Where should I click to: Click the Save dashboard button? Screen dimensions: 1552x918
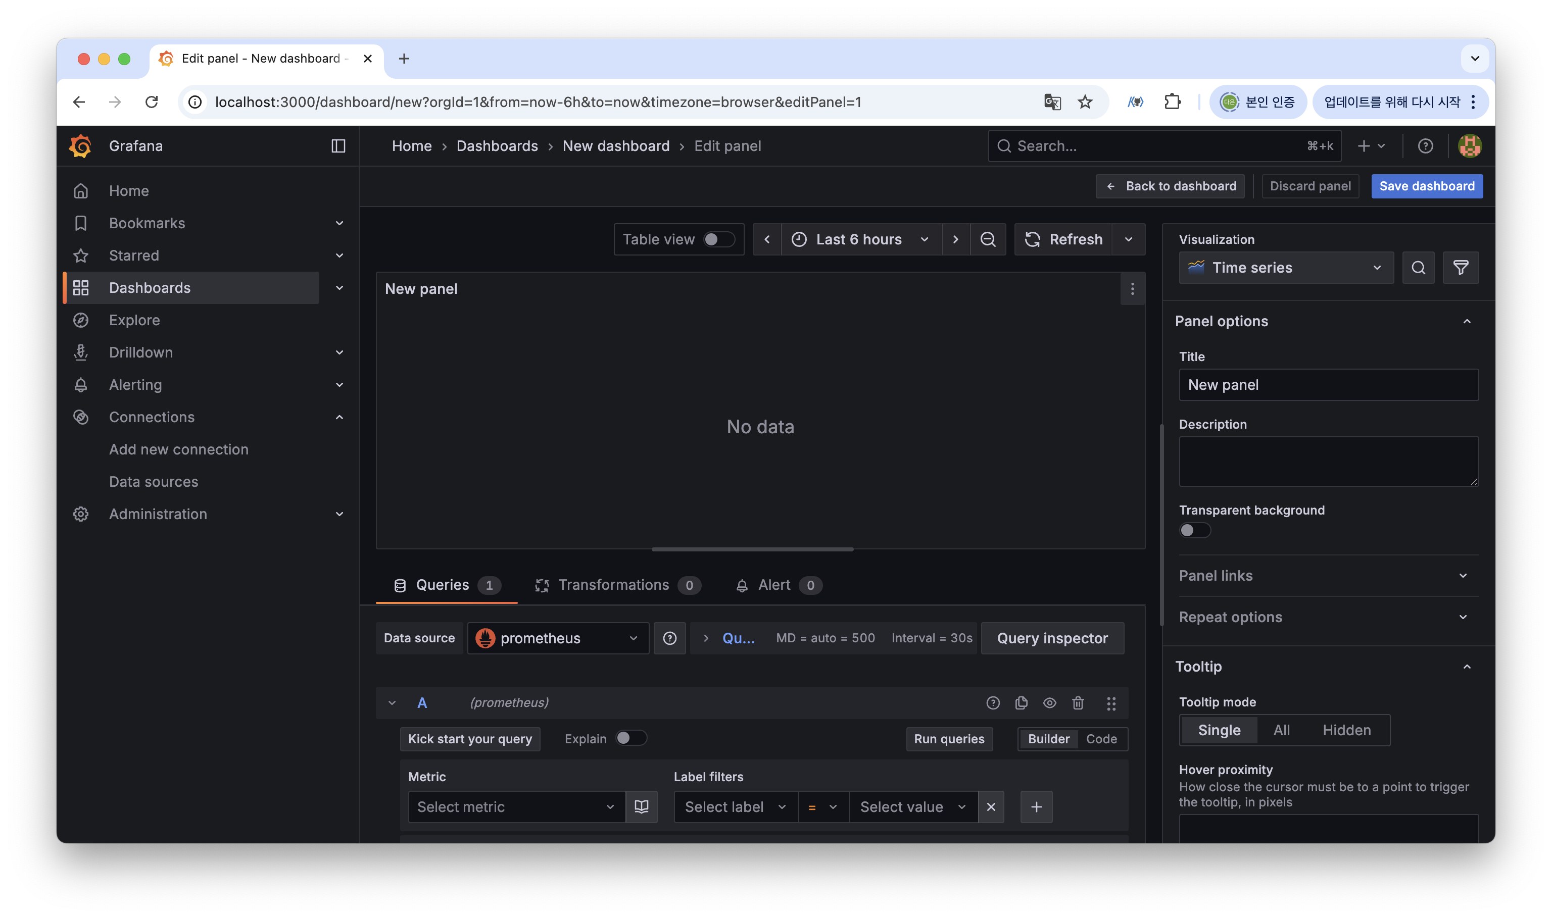pyautogui.click(x=1426, y=186)
